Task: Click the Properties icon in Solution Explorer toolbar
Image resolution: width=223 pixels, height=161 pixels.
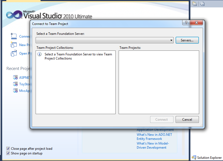Action: click(195, 4)
